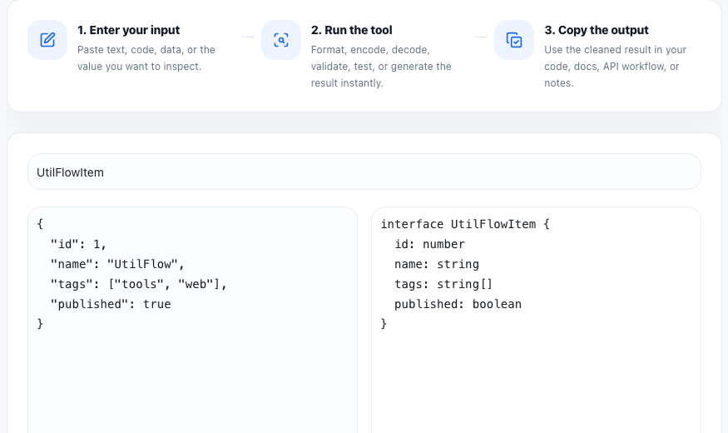Image resolution: width=728 pixels, height=433 pixels.
Task: Click the "interface UtilFlowItem {" output line
Action: pos(465,224)
